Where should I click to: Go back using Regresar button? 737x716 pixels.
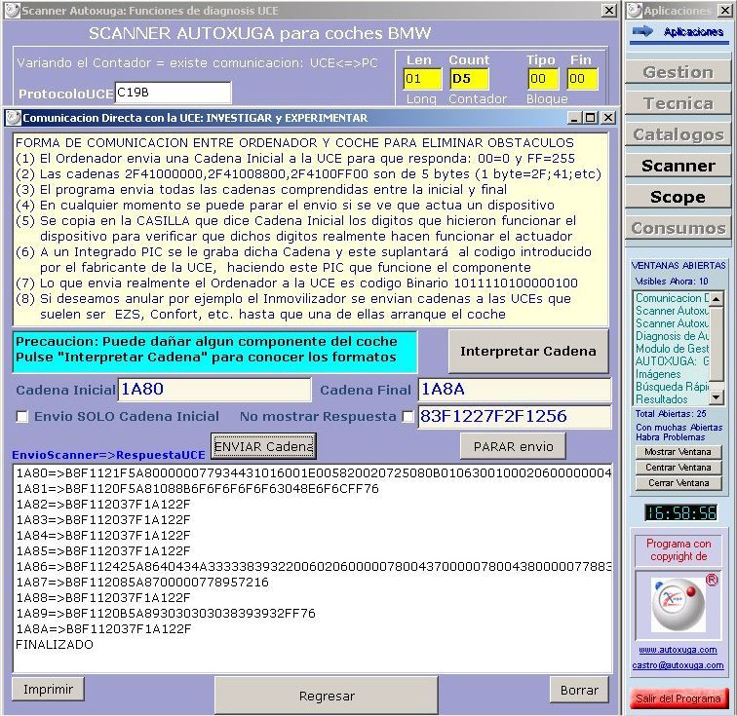coord(327,696)
